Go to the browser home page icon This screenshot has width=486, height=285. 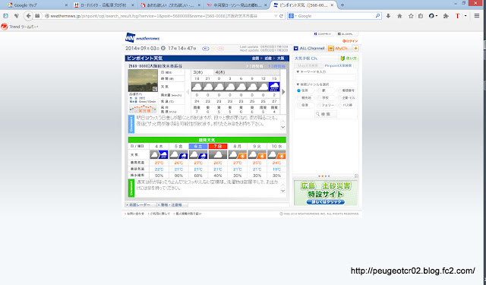[x=399, y=16]
